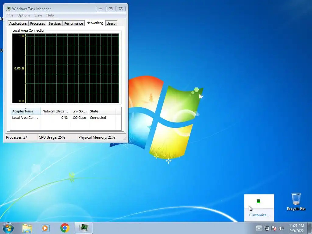Click the volume speaker tray icon

(281, 228)
